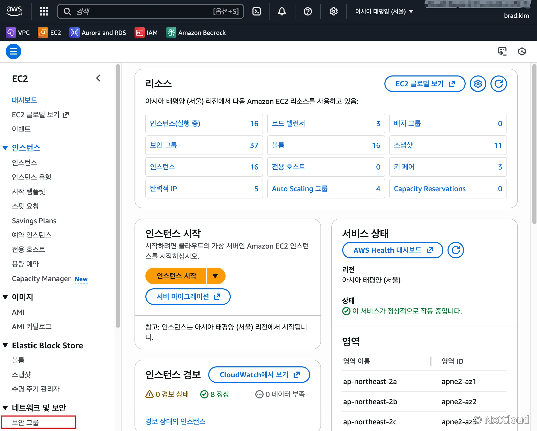Open 보안 그룹 in the sidebar
Image resolution: width=537 pixels, height=431 pixels.
coord(25,422)
